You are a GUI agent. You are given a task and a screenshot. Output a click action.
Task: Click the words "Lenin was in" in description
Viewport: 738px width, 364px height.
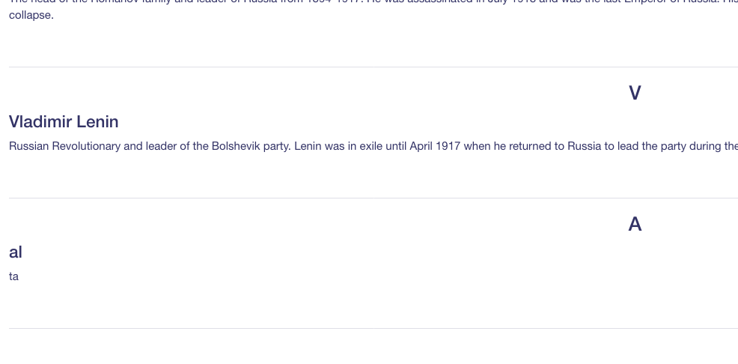pos(326,147)
